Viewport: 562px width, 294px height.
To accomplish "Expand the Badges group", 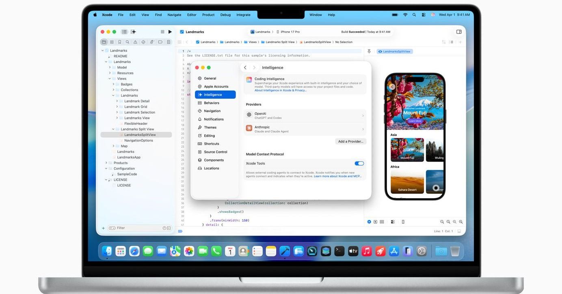I will (x=113, y=84).
